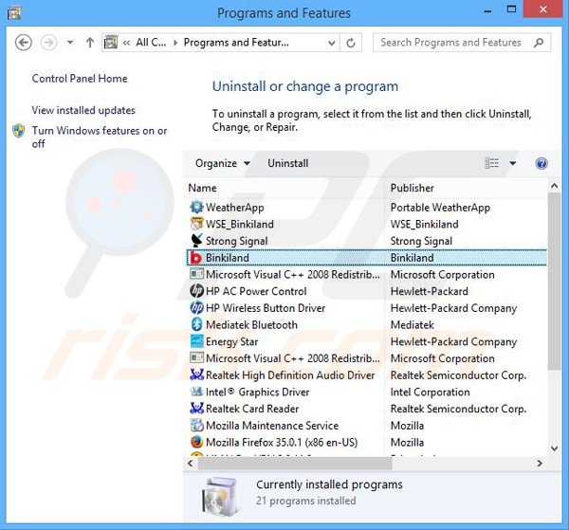Click the Uninstall toolbar button
This screenshot has height=530, width=569.
287,163
